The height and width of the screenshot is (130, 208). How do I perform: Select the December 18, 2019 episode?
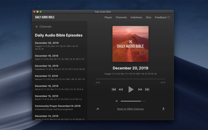point(60,67)
